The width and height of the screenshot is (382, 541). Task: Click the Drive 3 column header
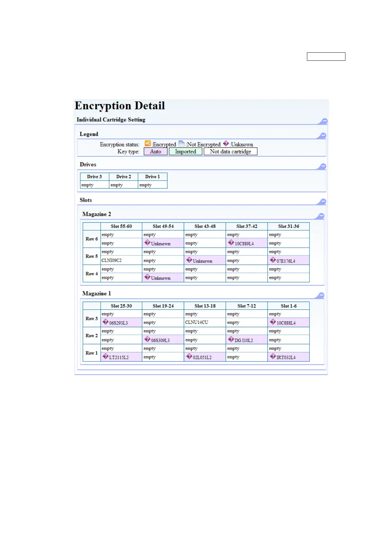tap(94, 177)
